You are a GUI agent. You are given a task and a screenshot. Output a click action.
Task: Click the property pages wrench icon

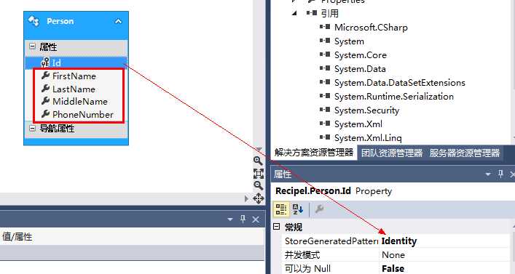point(319,209)
